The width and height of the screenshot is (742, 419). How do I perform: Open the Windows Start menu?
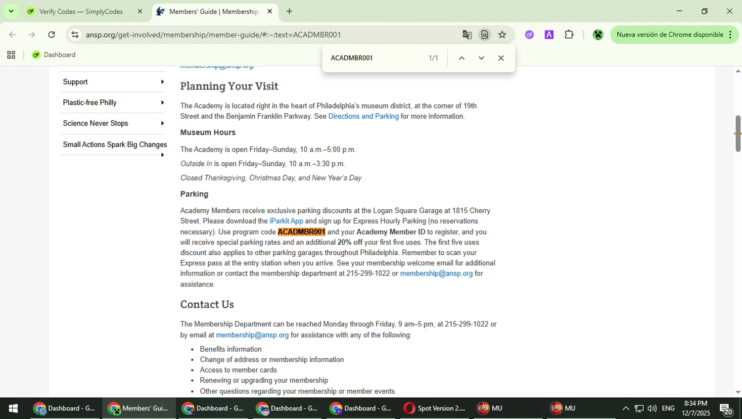[13, 409]
